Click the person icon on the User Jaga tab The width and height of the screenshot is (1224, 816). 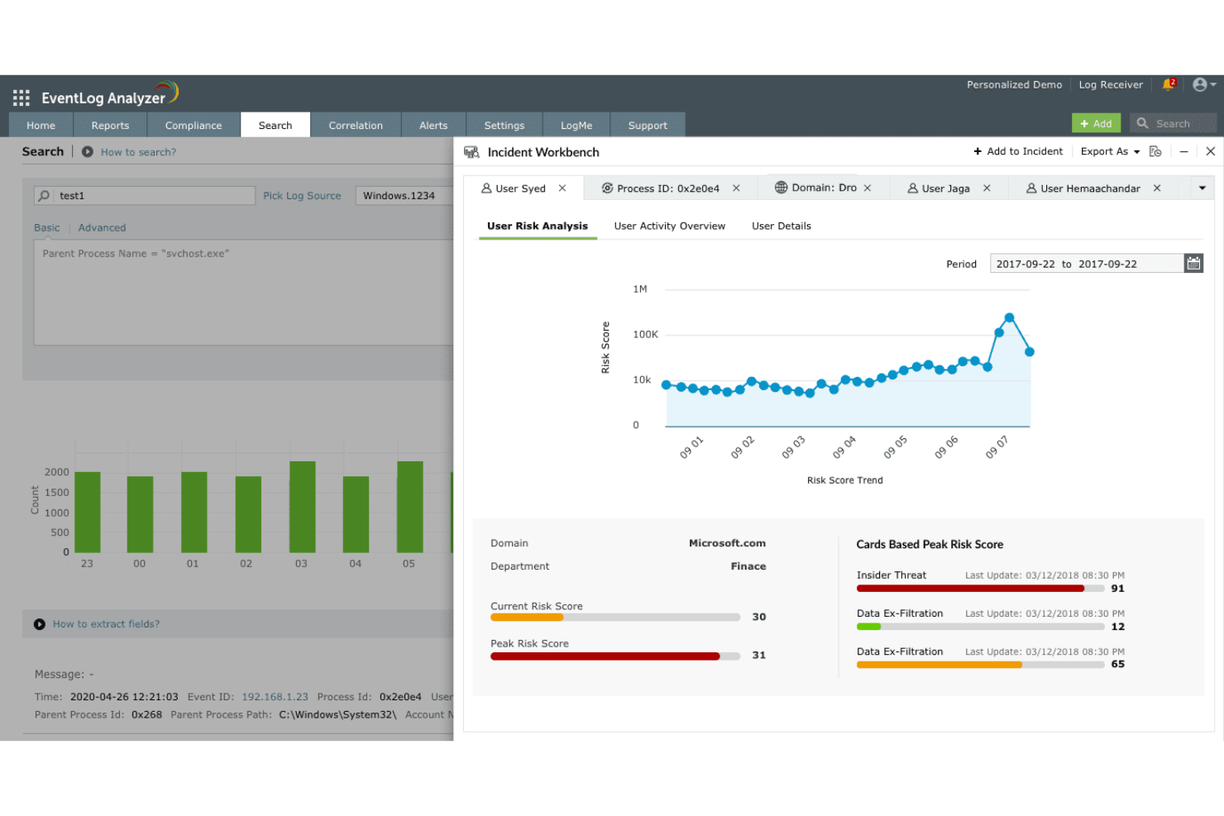pyautogui.click(x=913, y=188)
